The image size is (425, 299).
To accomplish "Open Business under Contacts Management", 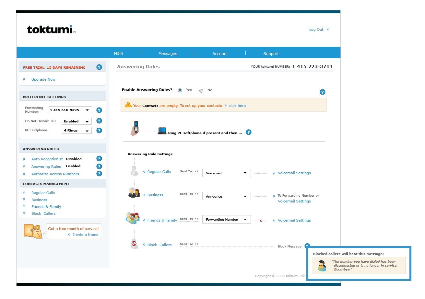I will (x=39, y=200).
